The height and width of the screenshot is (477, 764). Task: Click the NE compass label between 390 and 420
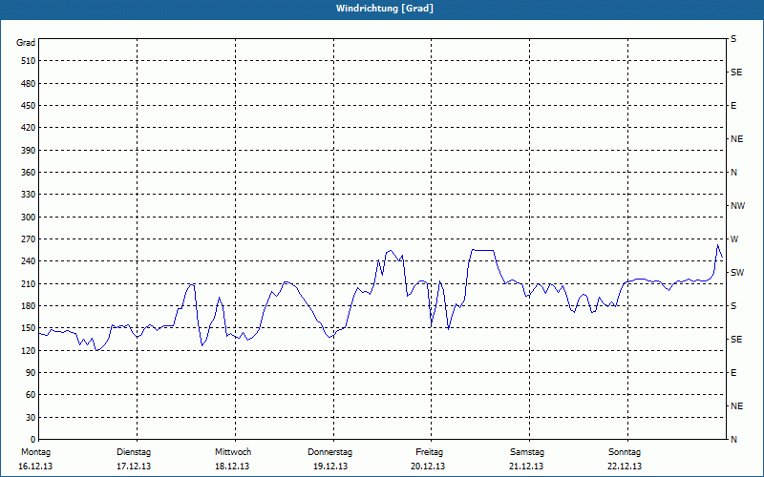[x=736, y=139]
